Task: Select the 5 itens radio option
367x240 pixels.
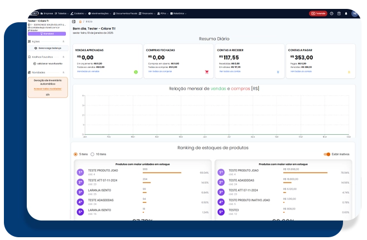Action: [x=76, y=154]
